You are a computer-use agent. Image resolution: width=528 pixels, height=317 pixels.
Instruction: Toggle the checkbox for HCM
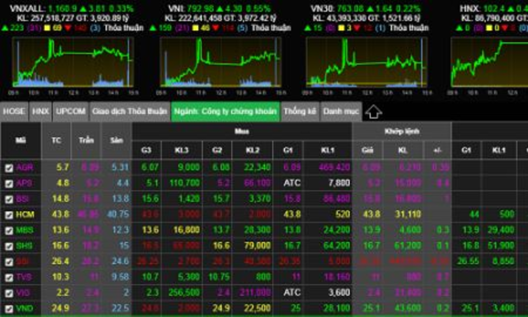click(x=9, y=215)
